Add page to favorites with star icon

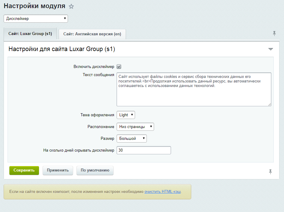(x=71, y=7)
